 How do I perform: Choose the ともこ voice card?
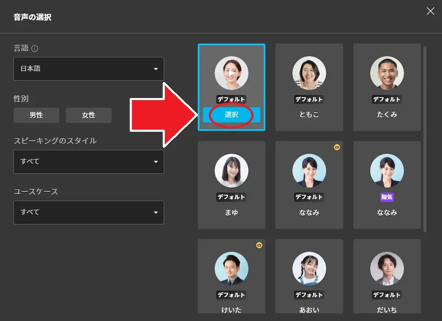click(x=309, y=87)
